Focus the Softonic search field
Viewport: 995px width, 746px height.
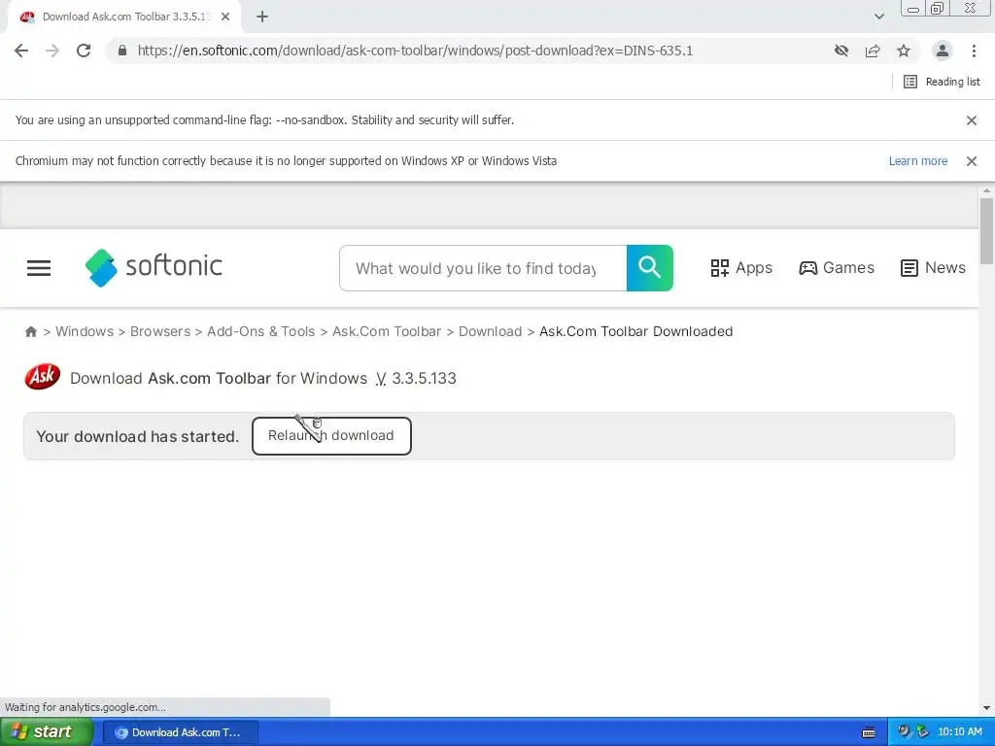483,268
